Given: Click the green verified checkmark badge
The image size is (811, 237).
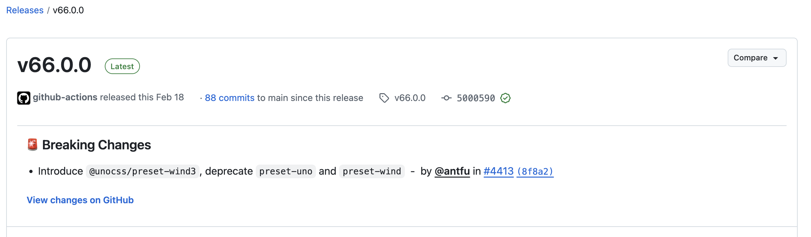Looking at the screenshot, I should coord(505,98).
